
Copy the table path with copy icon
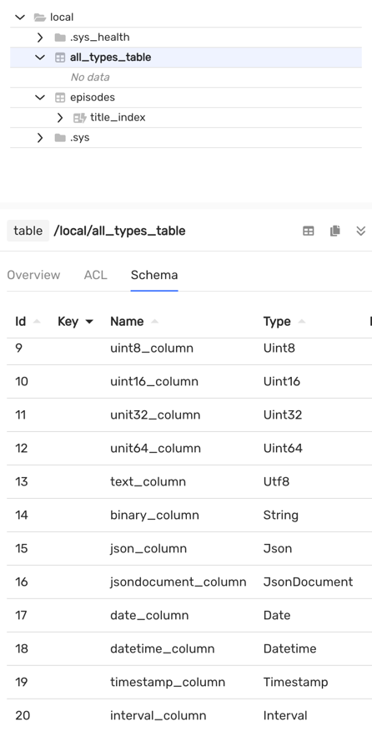334,231
